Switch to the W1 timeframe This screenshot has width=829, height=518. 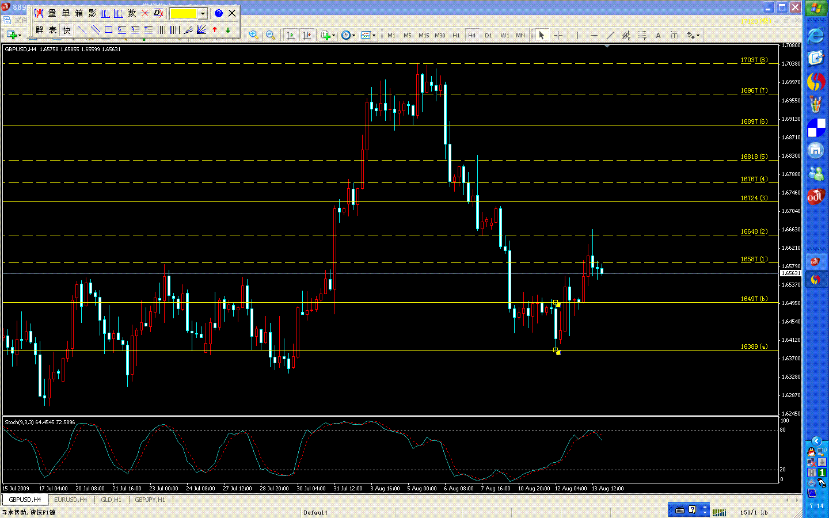coord(505,36)
